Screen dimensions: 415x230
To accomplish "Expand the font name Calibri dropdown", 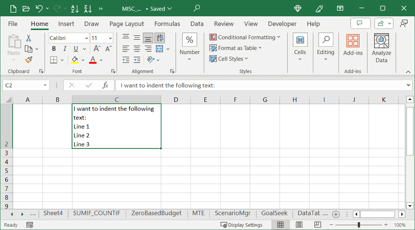I will tap(86, 38).
